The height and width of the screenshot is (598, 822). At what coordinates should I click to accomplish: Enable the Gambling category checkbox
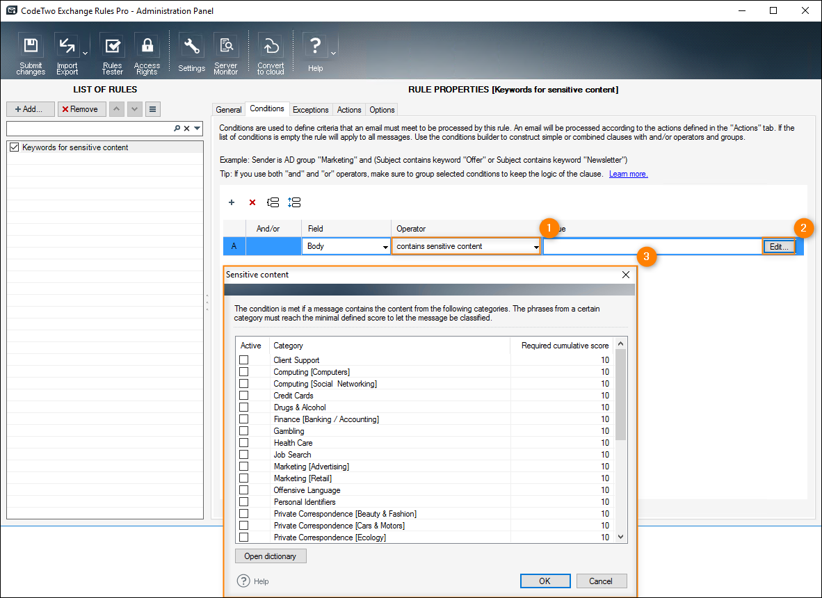point(244,431)
